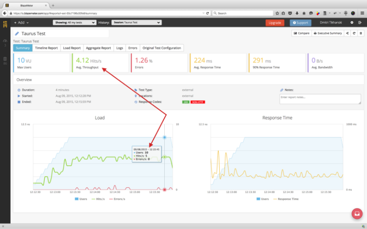
Task: Click the red NON-HTTP response code badge
Action: [x=198, y=102]
